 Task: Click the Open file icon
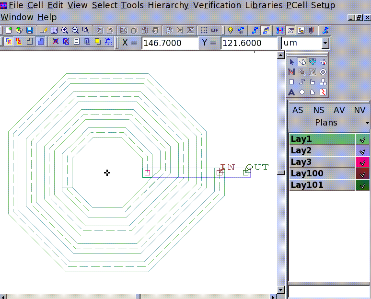[x=19, y=30]
